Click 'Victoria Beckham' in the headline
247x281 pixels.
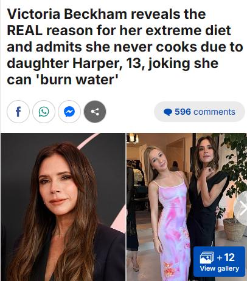[x=67, y=14]
